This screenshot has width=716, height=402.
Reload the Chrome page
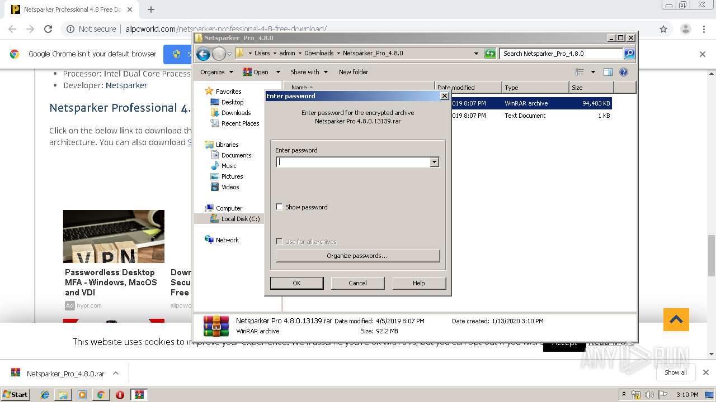pyautogui.click(x=48, y=29)
